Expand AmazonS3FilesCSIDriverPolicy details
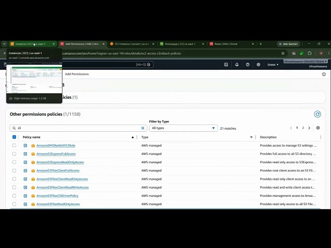The height and width of the screenshot is (248, 331). pyautogui.click(x=25, y=196)
